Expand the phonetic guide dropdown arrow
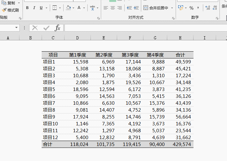The width and height of the screenshot is (227, 161). click(x=98, y=8)
